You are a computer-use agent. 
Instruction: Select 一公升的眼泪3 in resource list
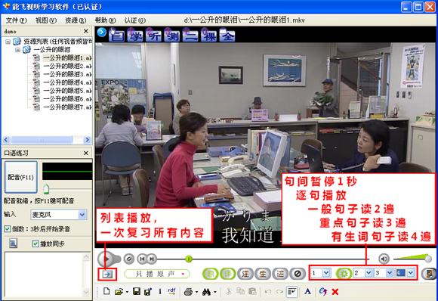pyautogui.click(x=67, y=74)
